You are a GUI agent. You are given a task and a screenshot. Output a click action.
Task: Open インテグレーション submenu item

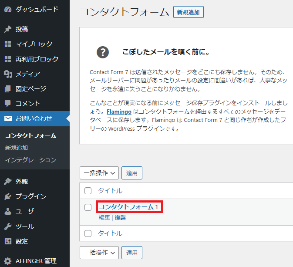30,160
